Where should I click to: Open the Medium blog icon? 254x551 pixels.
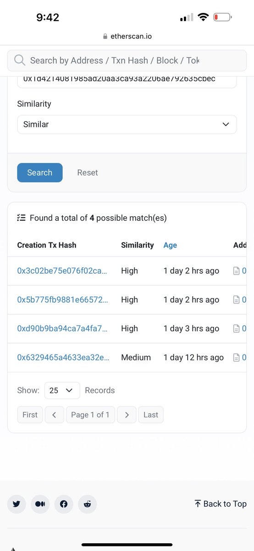coord(40,504)
